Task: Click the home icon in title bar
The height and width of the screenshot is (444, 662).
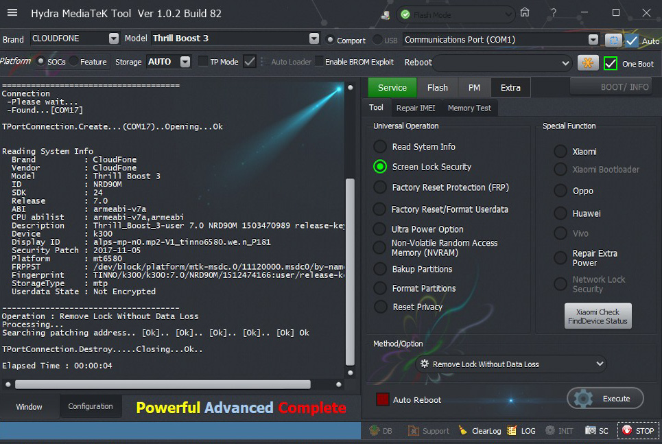Action: click(525, 13)
